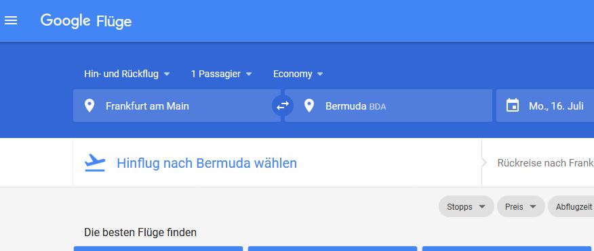Expand the Economy class dropdown

coord(298,74)
